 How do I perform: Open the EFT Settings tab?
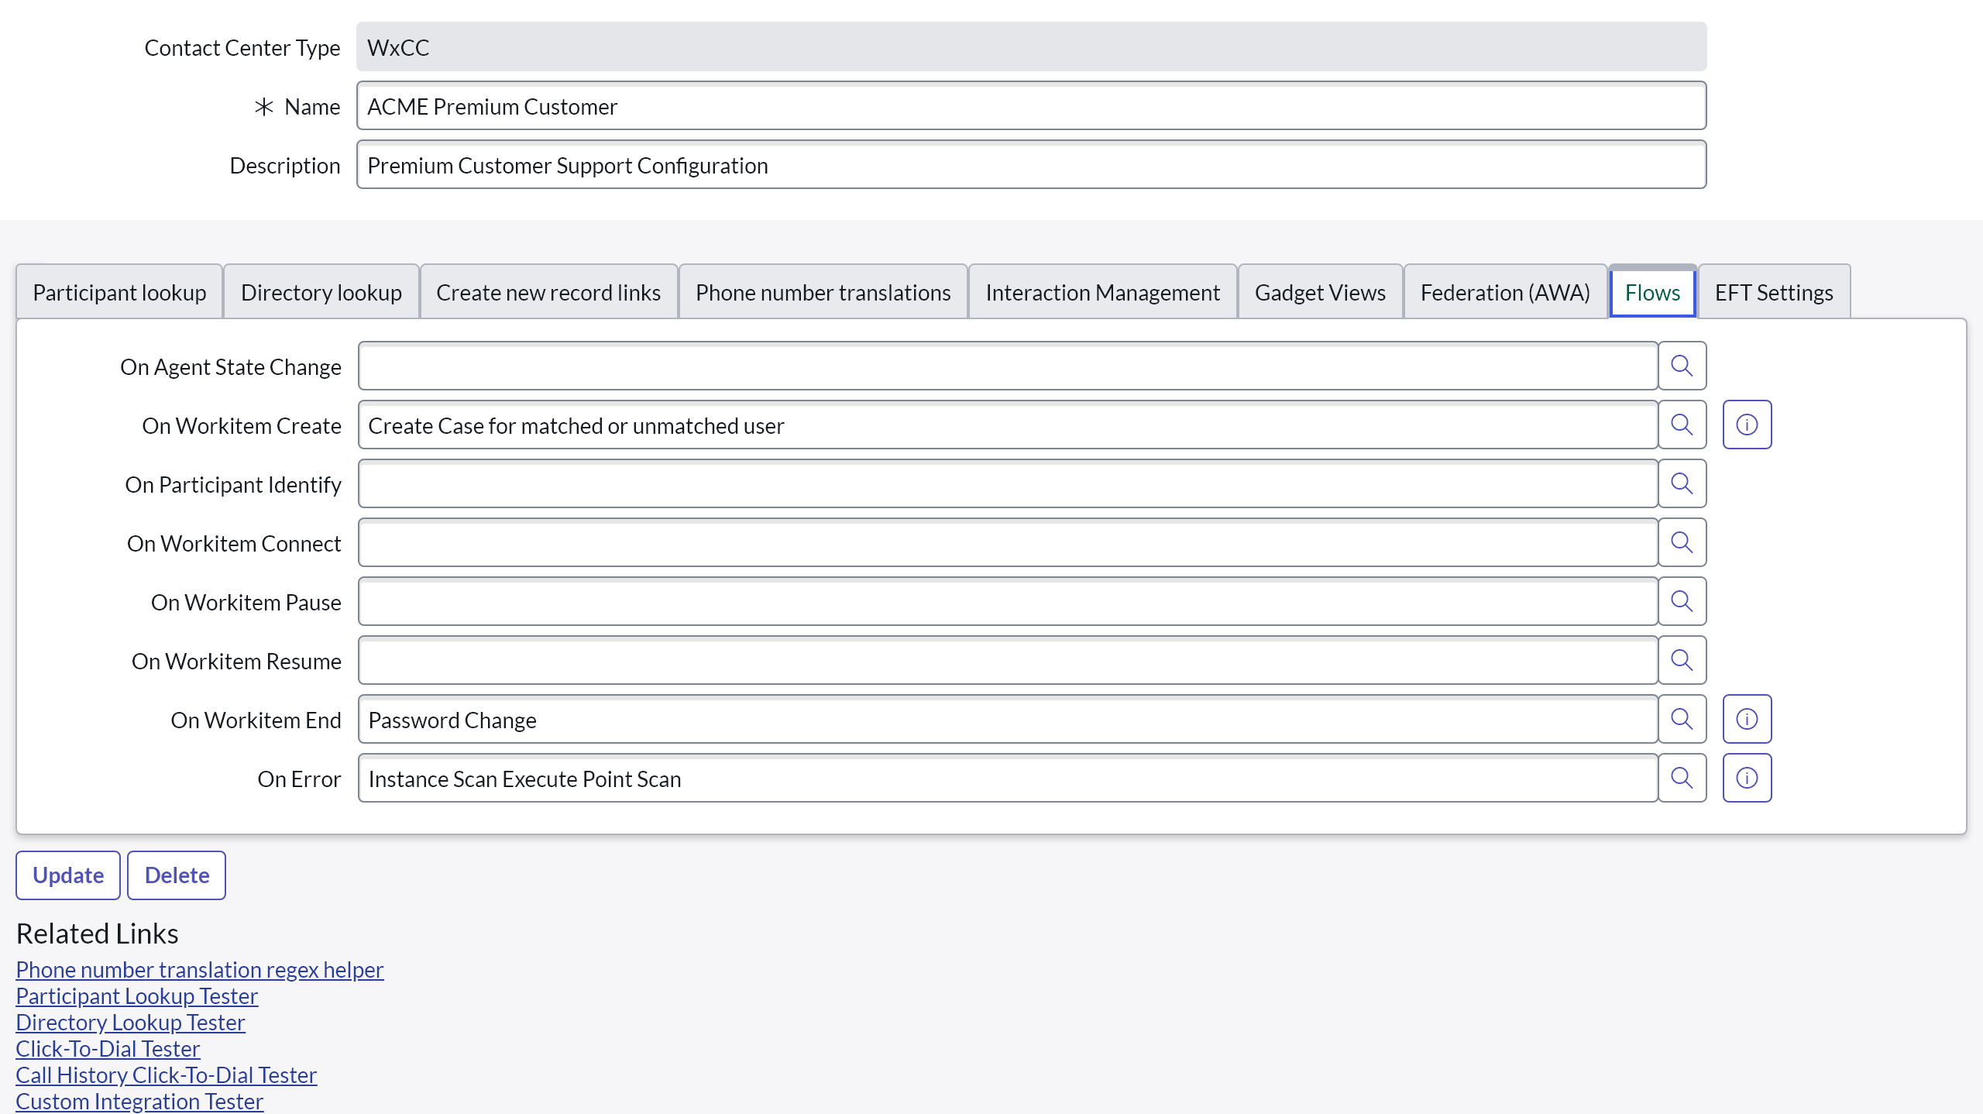(x=1773, y=293)
